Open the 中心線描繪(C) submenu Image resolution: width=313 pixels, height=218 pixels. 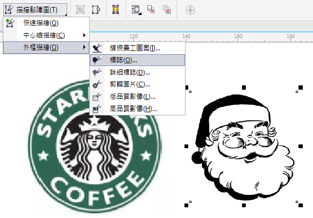point(46,35)
